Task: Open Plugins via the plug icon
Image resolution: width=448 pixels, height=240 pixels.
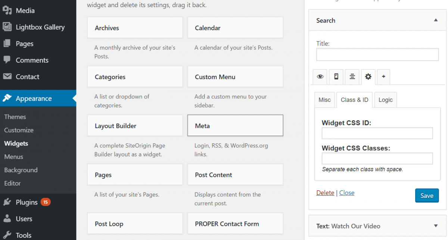Action: click(8, 202)
